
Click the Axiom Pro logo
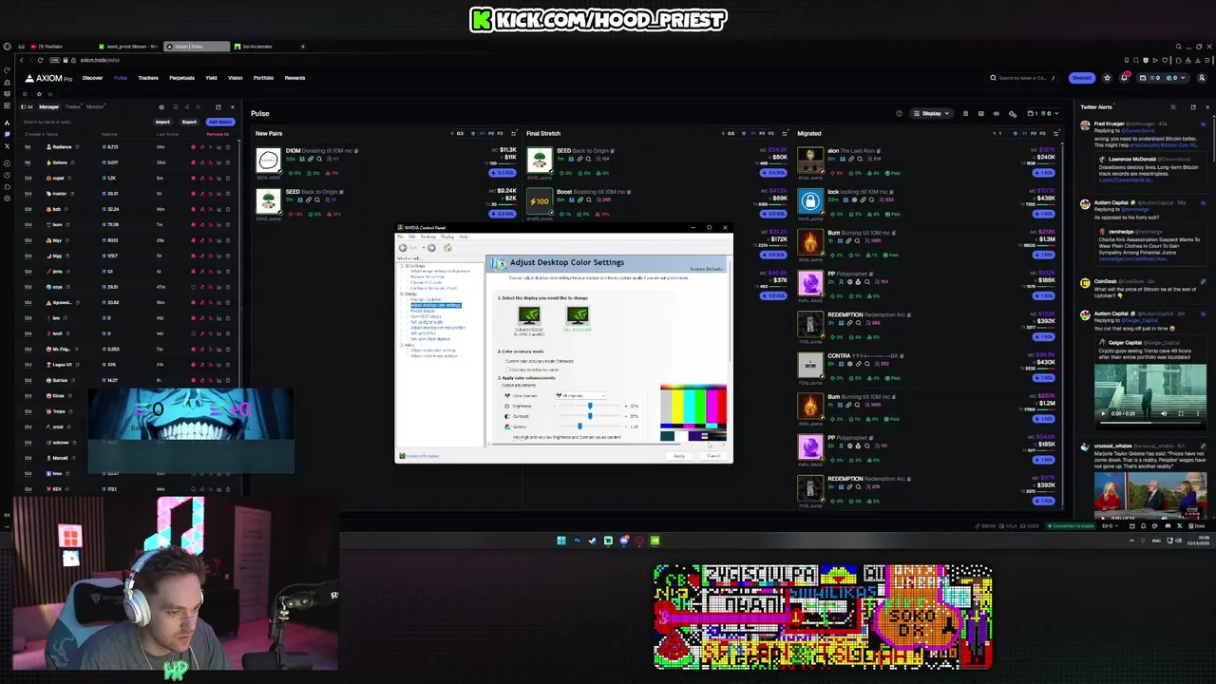click(x=48, y=78)
